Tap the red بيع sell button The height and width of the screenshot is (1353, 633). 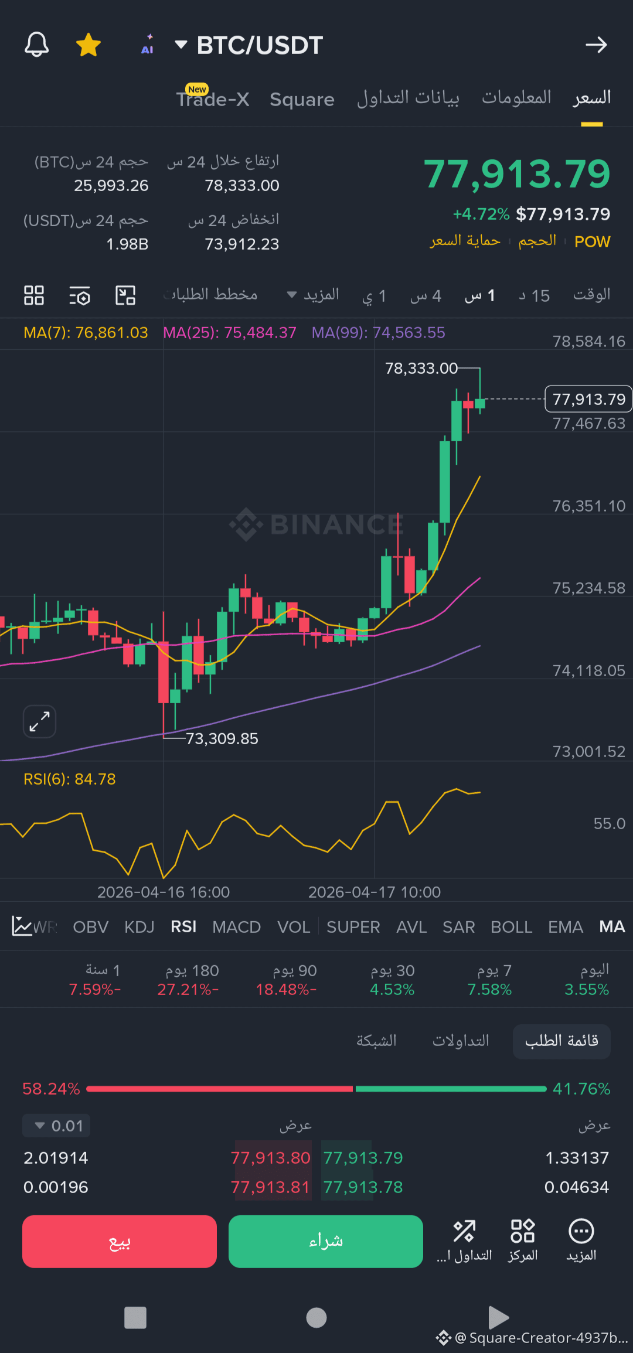tap(120, 1242)
